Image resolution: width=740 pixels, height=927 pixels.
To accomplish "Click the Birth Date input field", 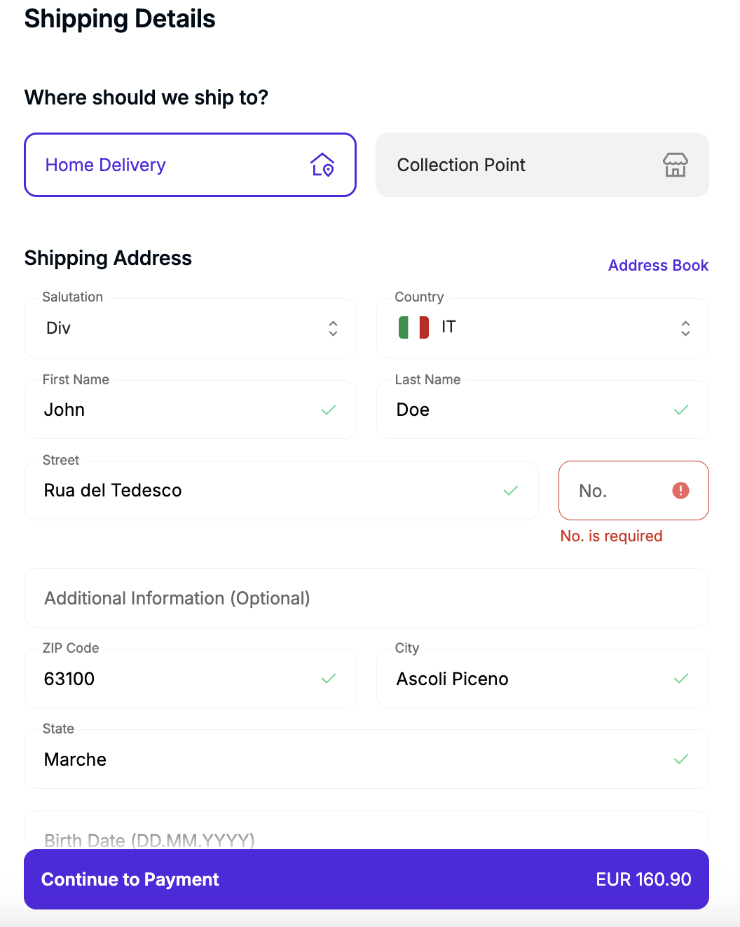I will 366,834.
